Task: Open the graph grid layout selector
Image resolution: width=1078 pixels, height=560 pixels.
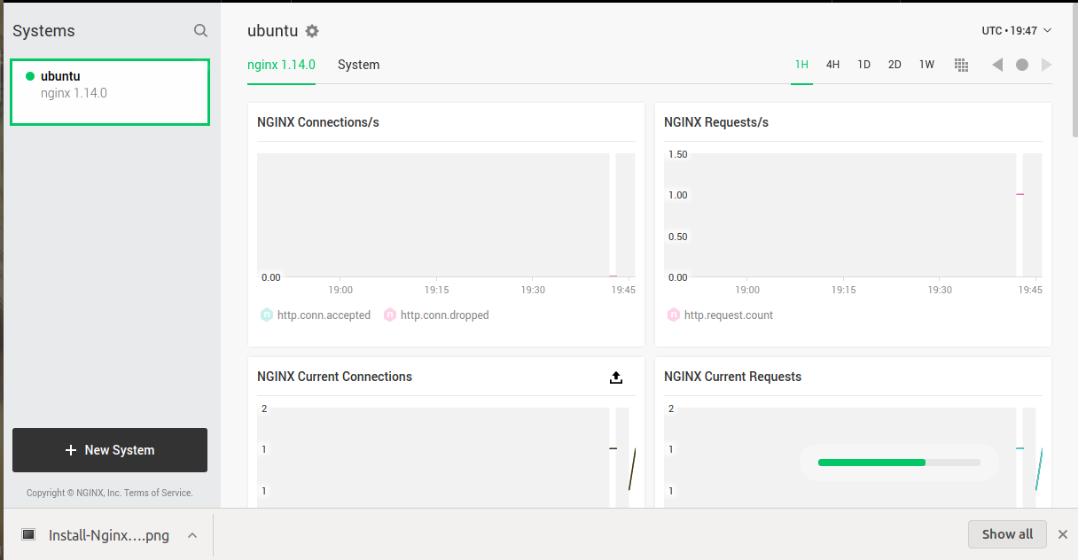Action: 961,64
